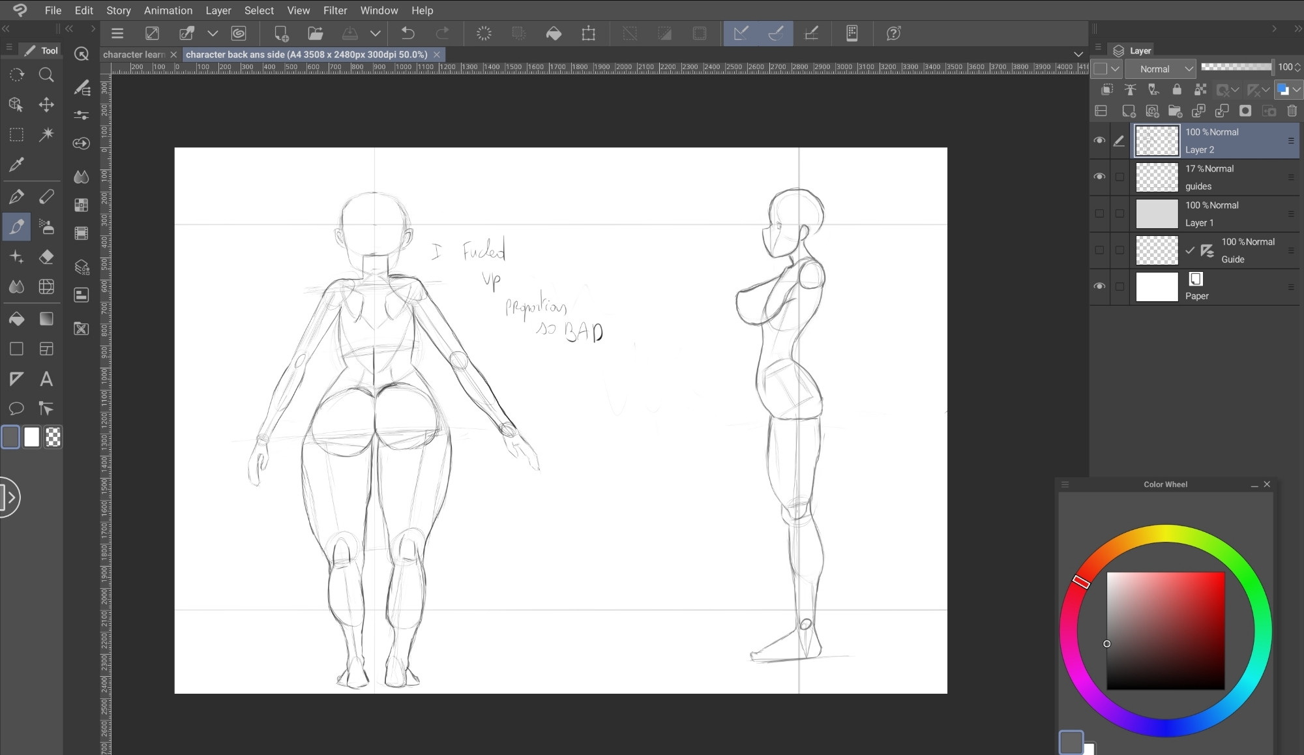This screenshot has height=755, width=1304.
Task: Click the layer opacity slider
Action: click(x=1236, y=67)
